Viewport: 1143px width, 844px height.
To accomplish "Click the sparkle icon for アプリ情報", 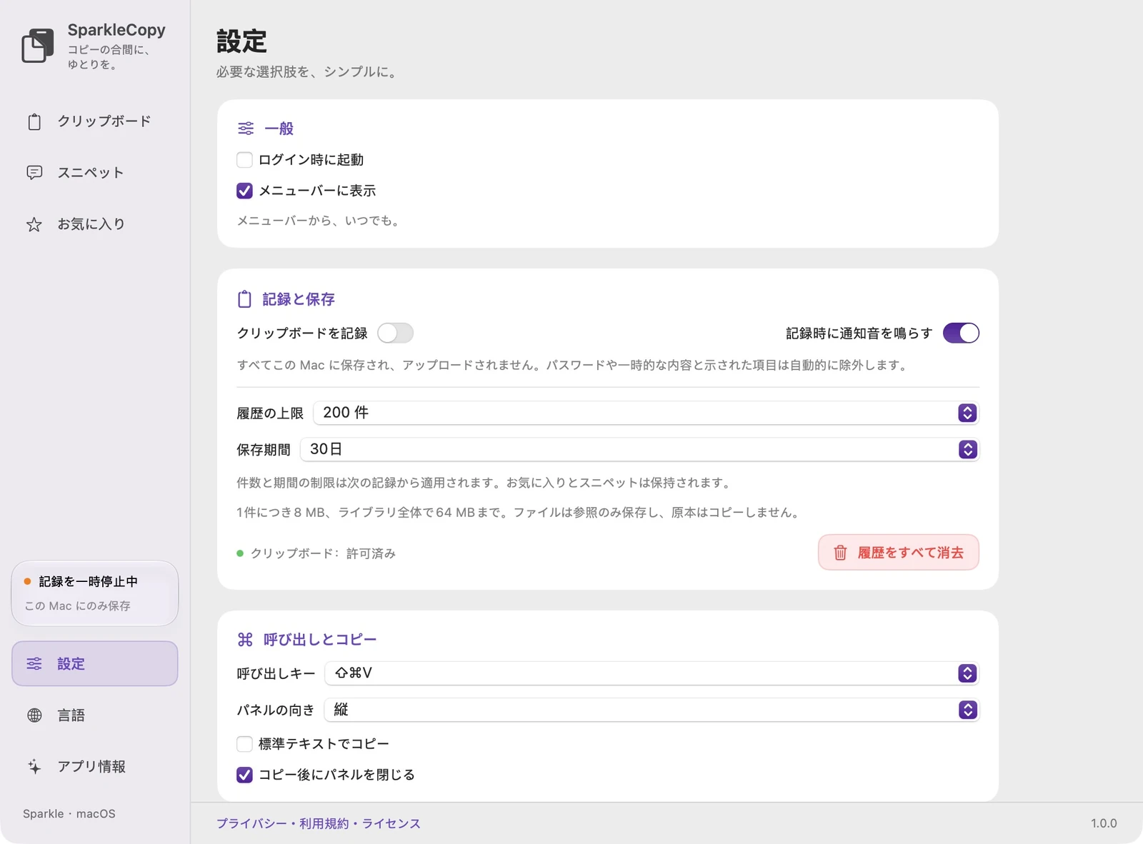I will click(34, 767).
